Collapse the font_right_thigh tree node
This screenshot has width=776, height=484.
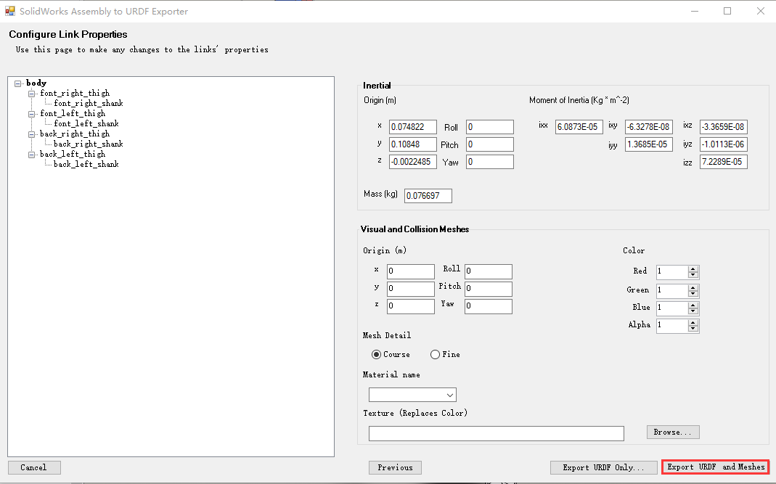coord(31,93)
